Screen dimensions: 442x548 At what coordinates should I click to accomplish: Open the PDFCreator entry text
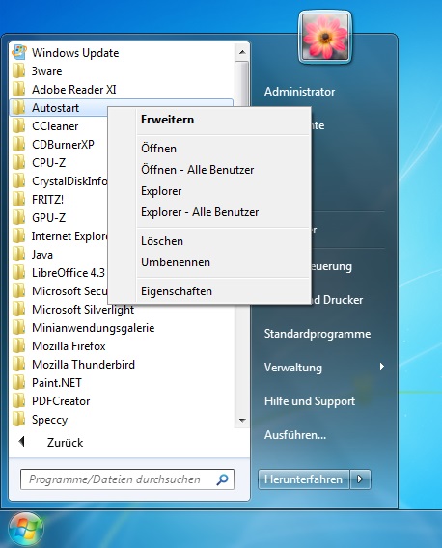[x=61, y=401]
